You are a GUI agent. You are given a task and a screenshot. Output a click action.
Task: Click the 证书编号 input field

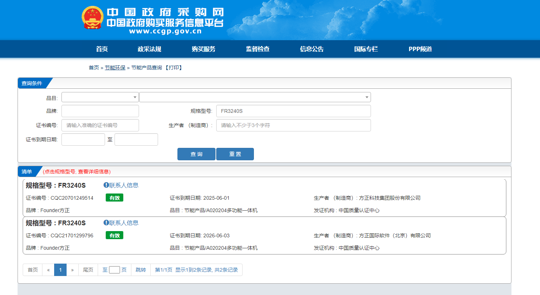pos(100,125)
